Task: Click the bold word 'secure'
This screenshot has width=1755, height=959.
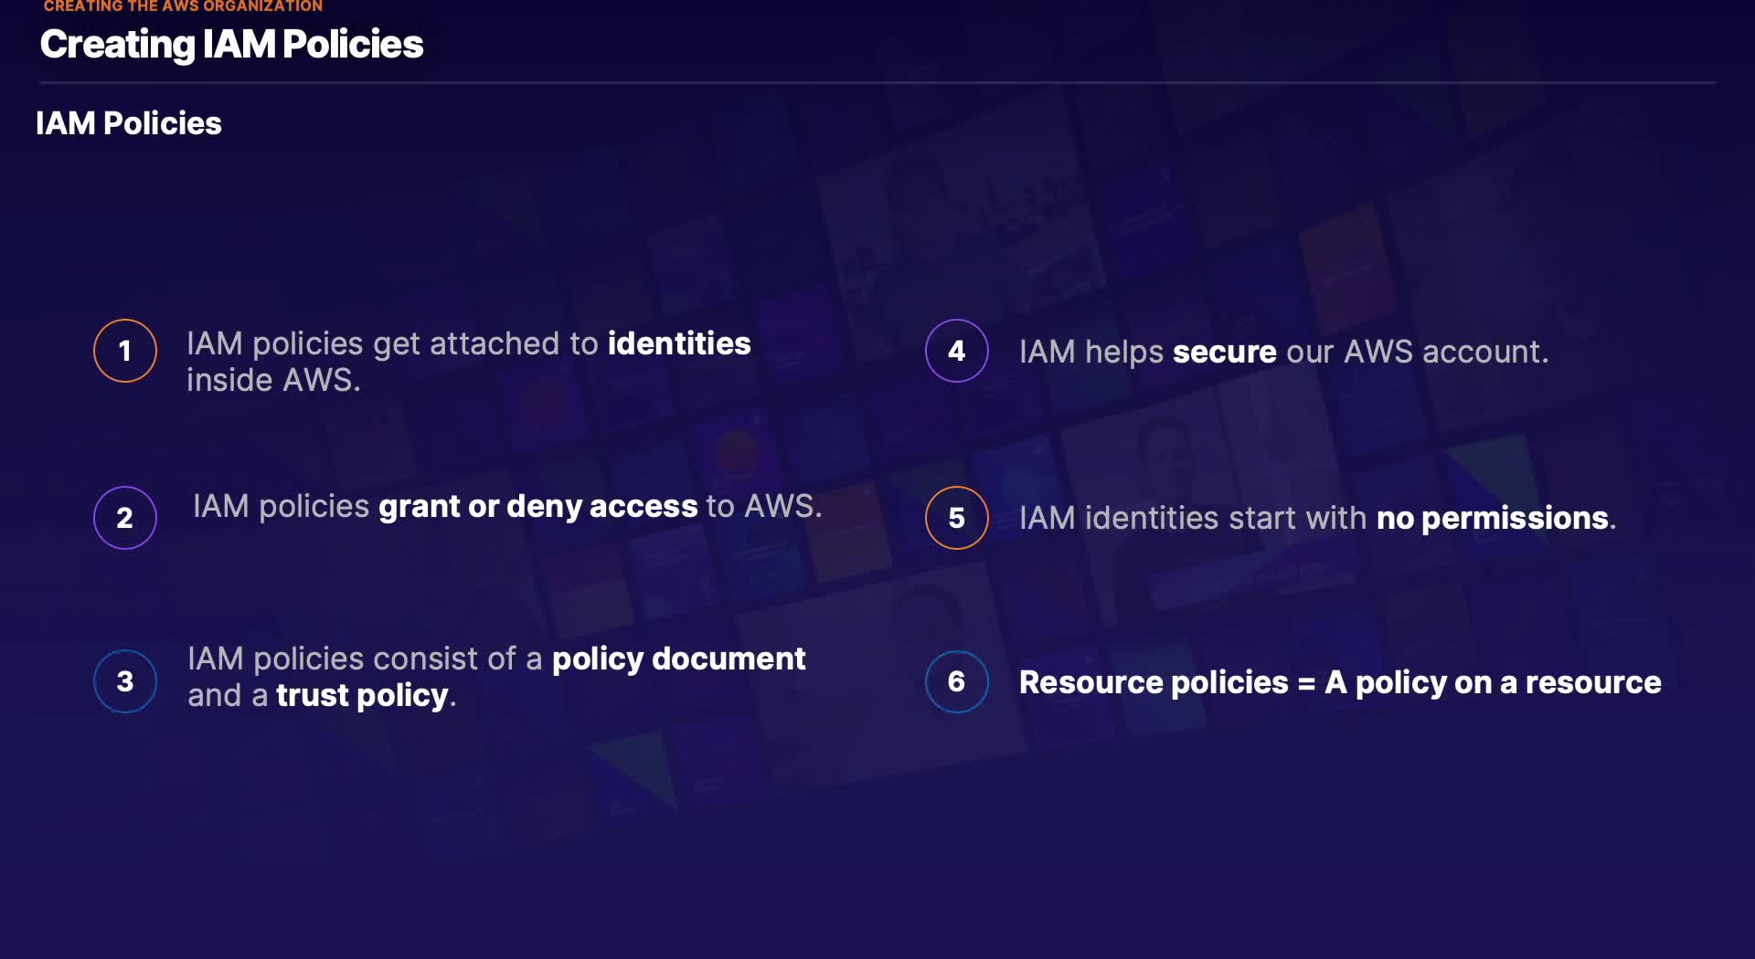Action: click(1224, 352)
